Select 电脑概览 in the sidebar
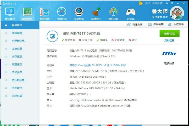Screen dimensions: 189x126 [20, 25]
